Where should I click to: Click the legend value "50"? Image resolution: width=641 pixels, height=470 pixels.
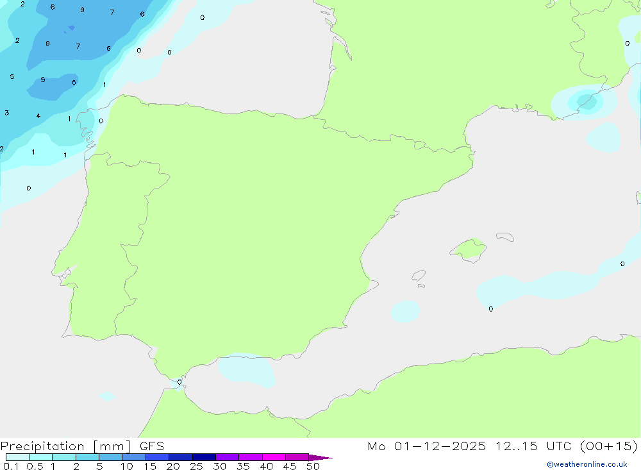[x=313, y=466]
